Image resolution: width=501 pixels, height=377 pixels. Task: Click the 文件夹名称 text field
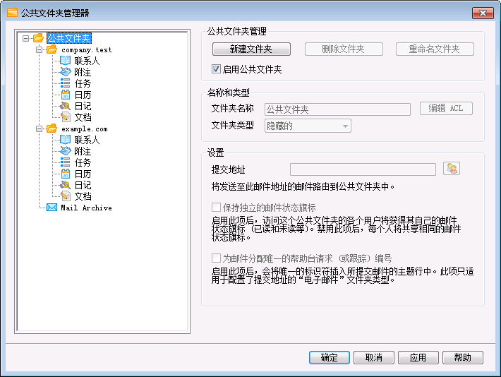pos(337,109)
